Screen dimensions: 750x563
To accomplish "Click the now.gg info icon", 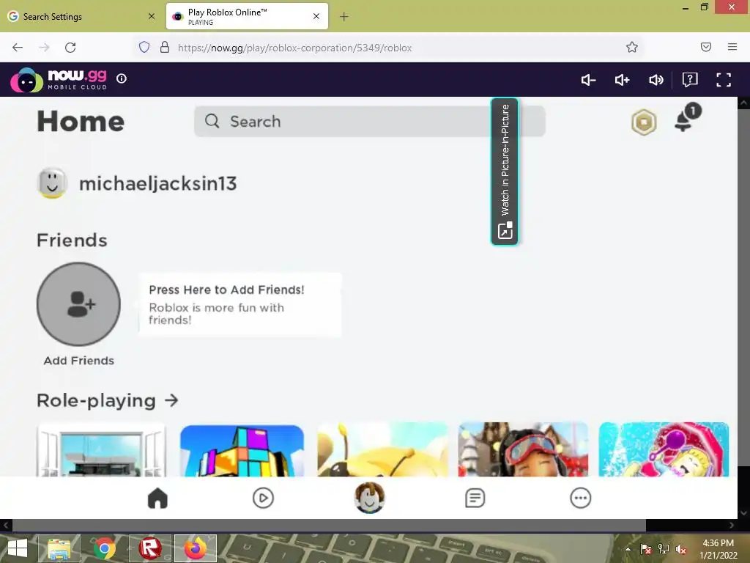I will [122, 78].
